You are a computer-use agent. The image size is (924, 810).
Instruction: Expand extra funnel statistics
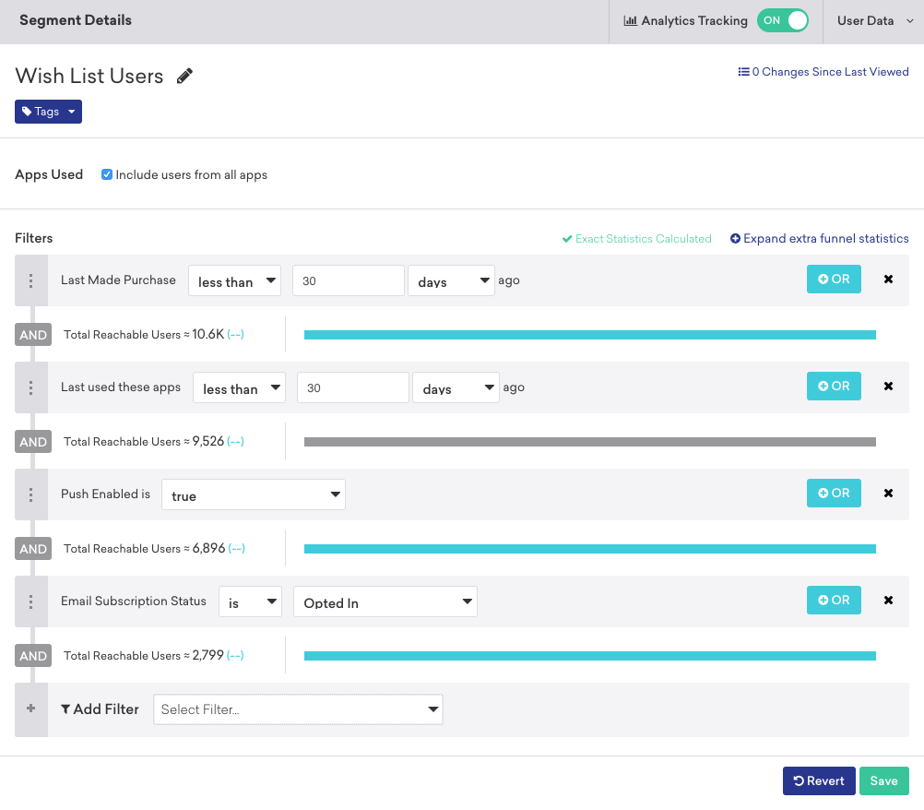(819, 239)
